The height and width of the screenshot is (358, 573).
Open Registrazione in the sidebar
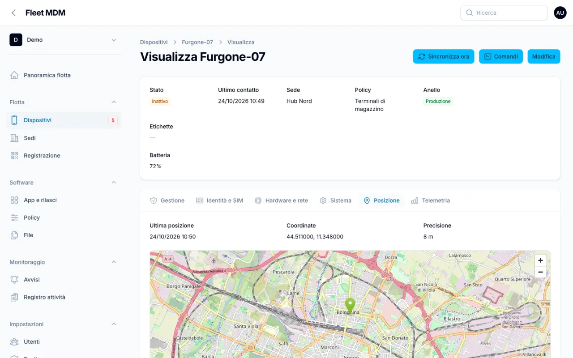coord(64,156)
